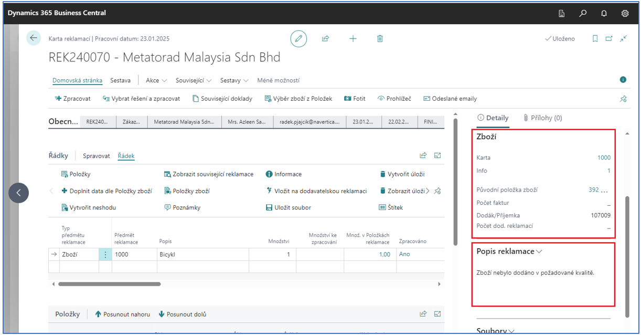Click Zpracováno value Ano
Screen dimensions: 641x335
coord(404,254)
